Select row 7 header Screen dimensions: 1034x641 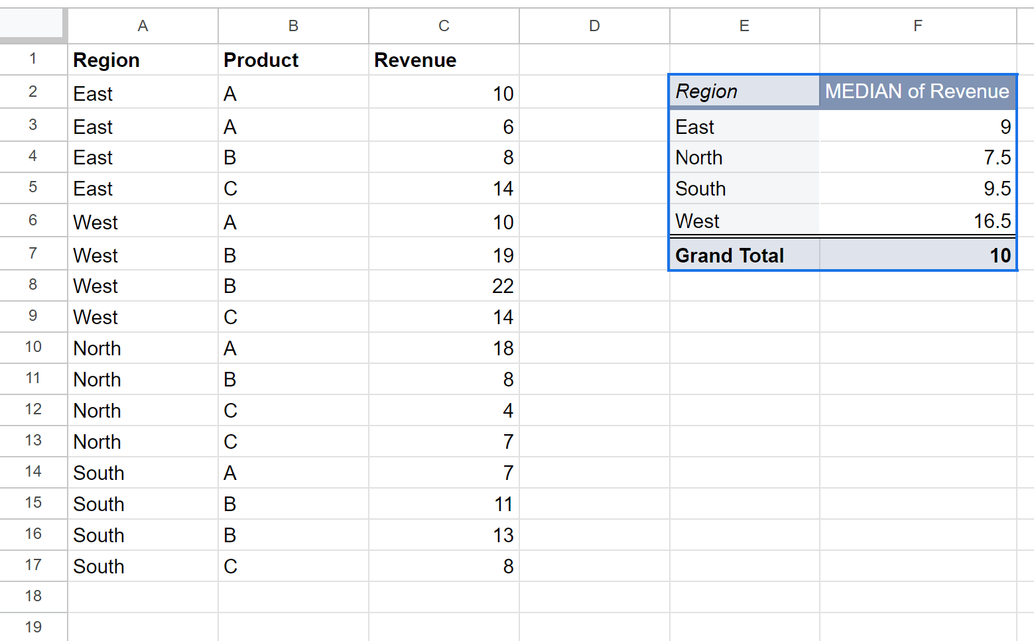(33, 253)
